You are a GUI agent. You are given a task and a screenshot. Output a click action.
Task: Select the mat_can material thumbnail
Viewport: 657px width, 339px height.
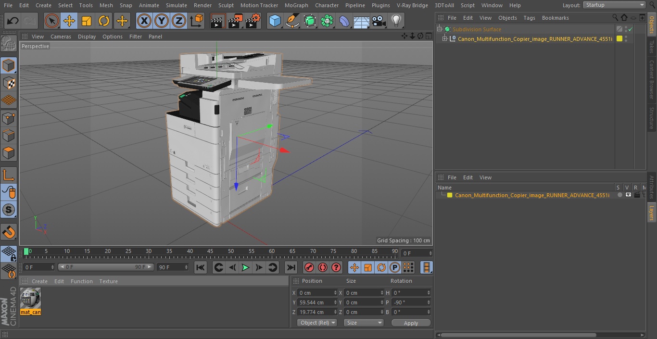point(30,298)
